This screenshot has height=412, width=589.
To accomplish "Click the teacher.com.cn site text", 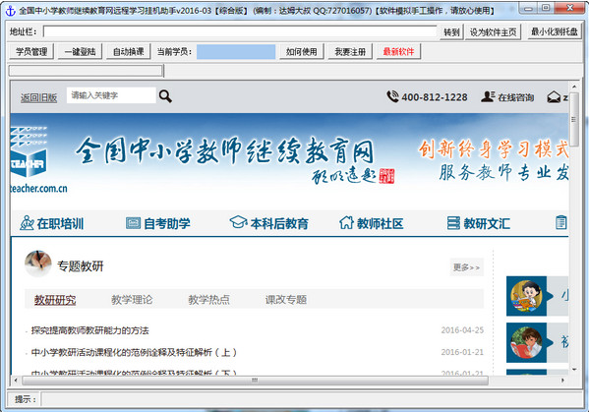I will click(x=38, y=188).
